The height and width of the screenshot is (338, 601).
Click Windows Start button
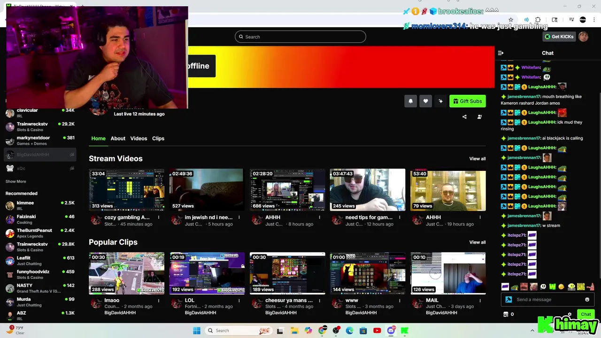(x=197, y=330)
